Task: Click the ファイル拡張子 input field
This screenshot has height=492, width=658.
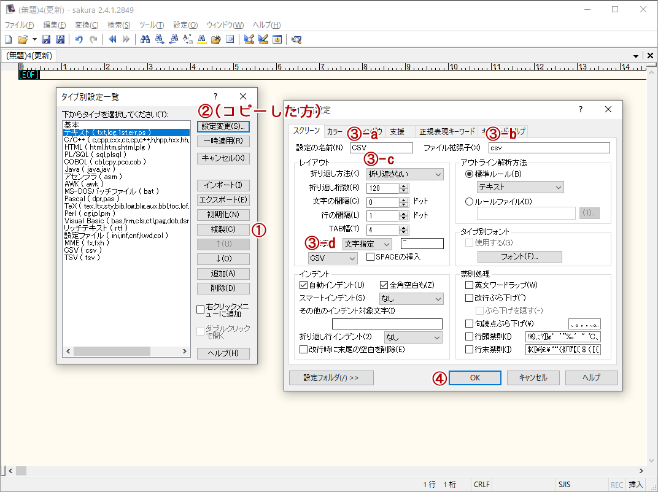Action: pyautogui.click(x=549, y=148)
